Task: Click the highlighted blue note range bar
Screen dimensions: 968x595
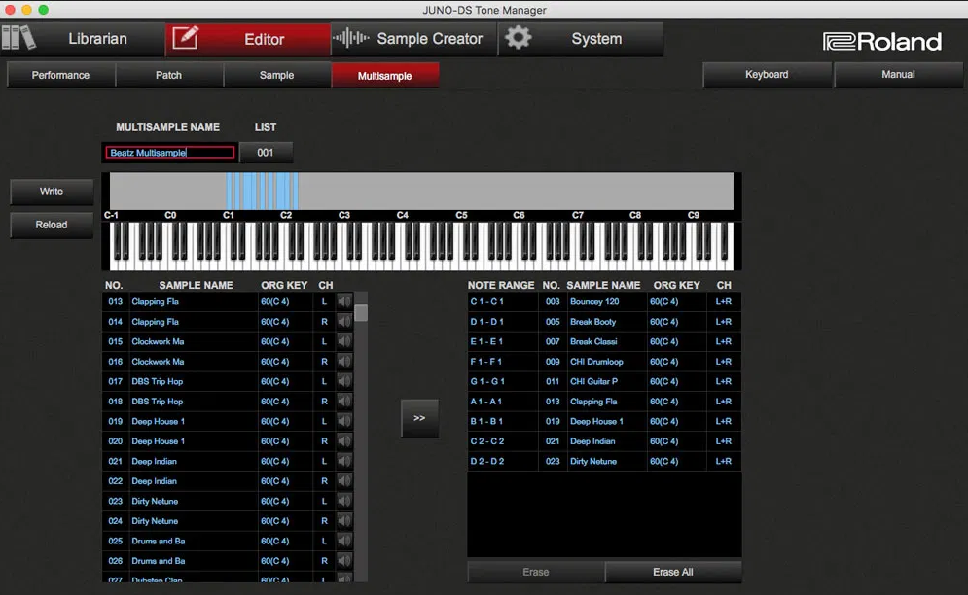Action: point(263,192)
